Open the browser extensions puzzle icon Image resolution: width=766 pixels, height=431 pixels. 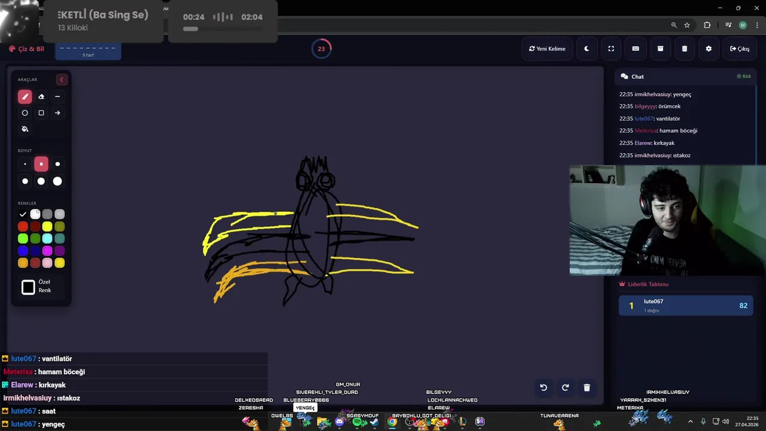click(x=707, y=25)
